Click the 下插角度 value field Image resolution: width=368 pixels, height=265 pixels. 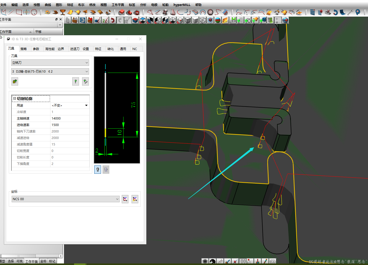pyautogui.click(x=70, y=164)
